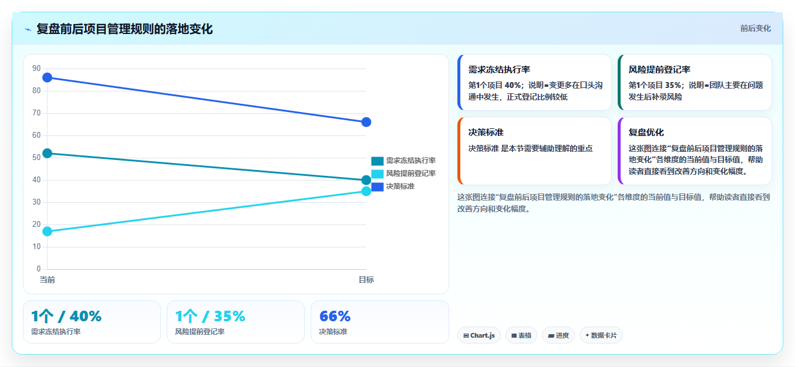Click the text 决策标准 是本节需要辅助理解的重点
The width and height of the screenshot is (795, 367).
[530, 148]
